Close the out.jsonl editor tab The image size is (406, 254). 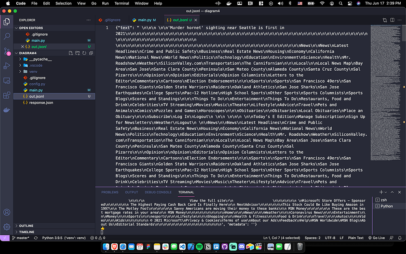coord(196,20)
